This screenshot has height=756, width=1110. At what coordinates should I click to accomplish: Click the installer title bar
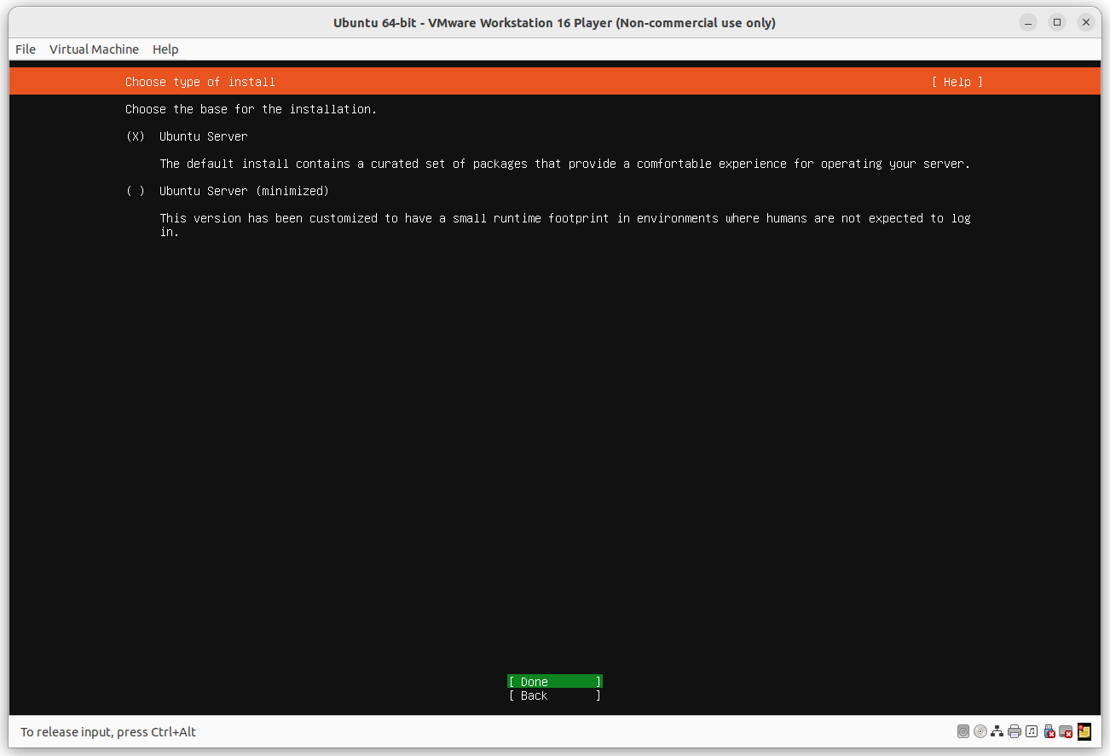click(555, 23)
